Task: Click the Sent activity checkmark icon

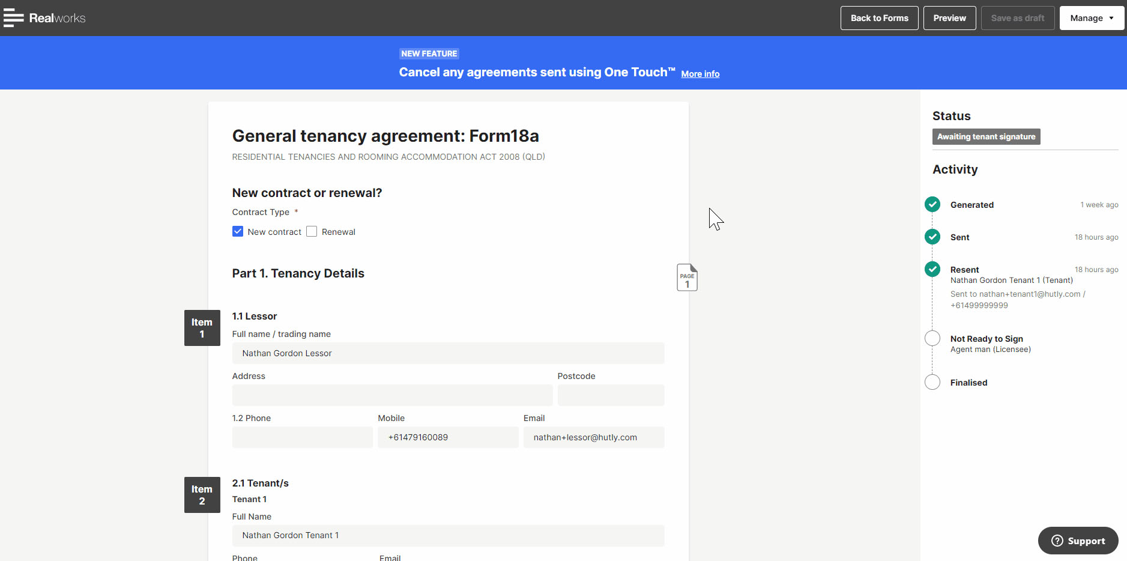Action: coord(932,237)
